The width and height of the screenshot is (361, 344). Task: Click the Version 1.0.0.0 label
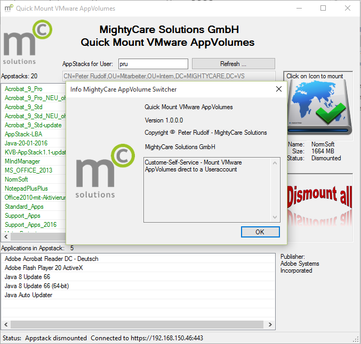click(164, 120)
